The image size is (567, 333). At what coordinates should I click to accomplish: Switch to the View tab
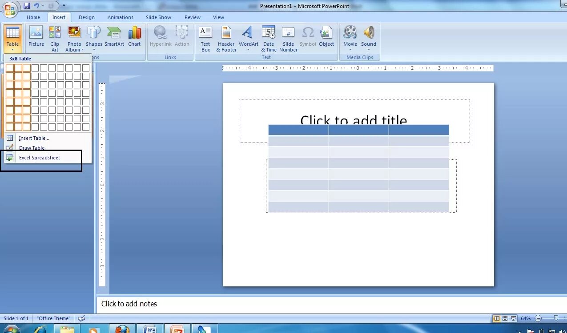pyautogui.click(x=218, y=17)
